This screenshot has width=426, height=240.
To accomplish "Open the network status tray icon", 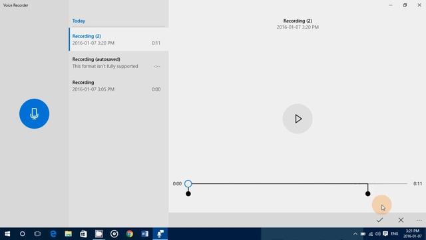I will (x=371, y=234).
